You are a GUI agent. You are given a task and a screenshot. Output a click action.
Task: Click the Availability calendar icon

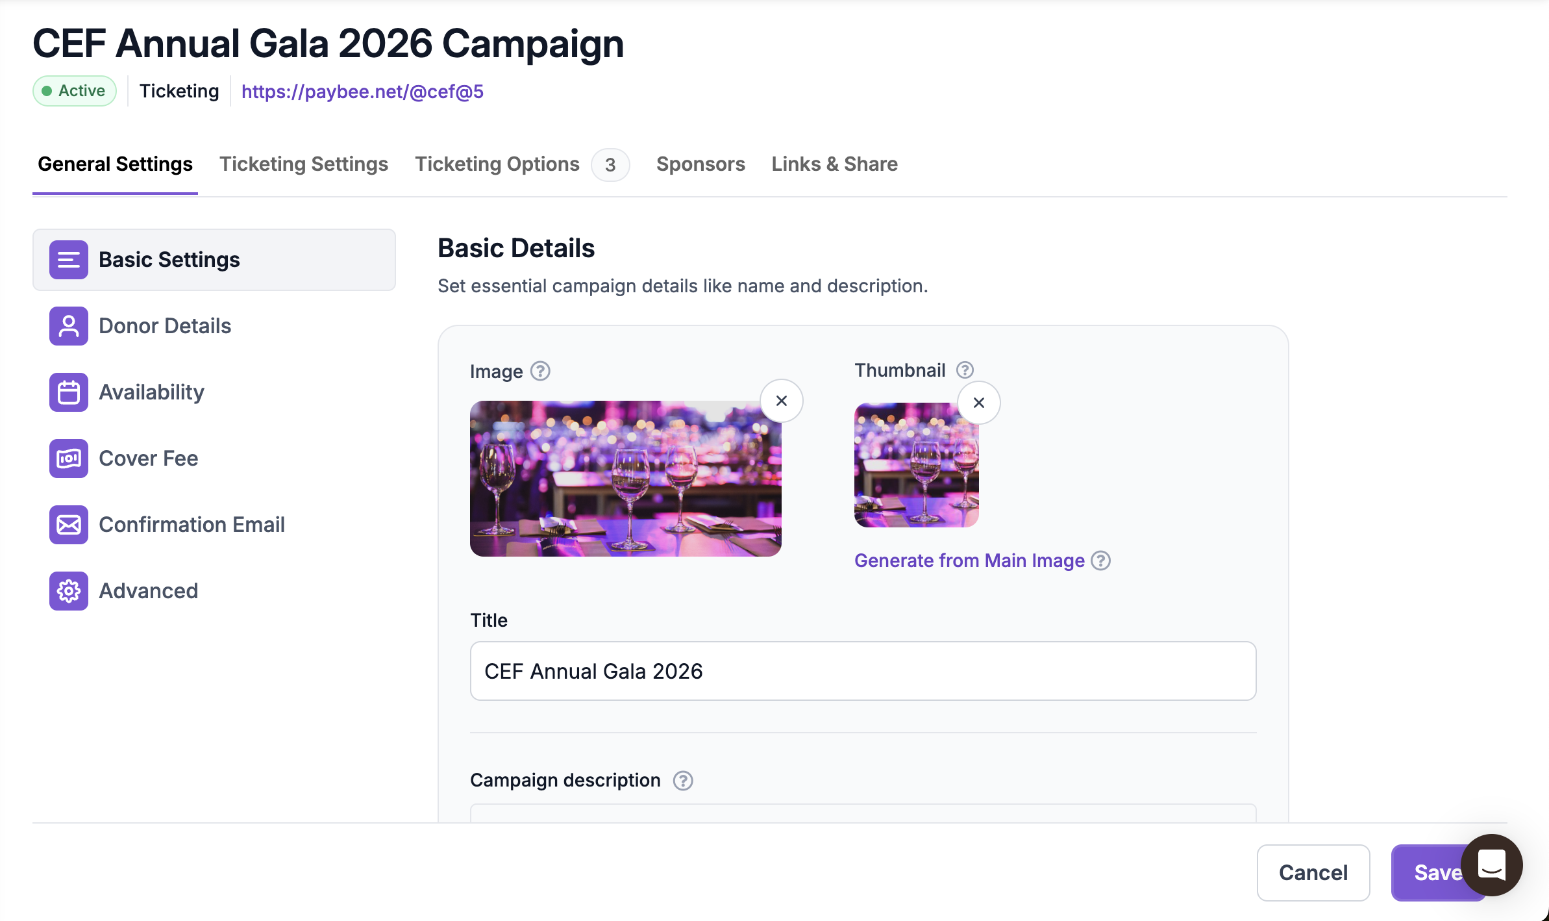coord(69,392)
